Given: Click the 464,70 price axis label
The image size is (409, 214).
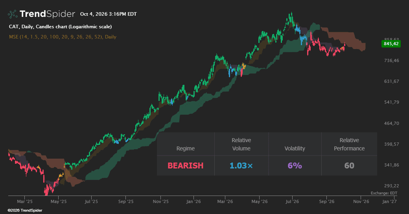Looking at the screenshot, I should click(392, 123).
